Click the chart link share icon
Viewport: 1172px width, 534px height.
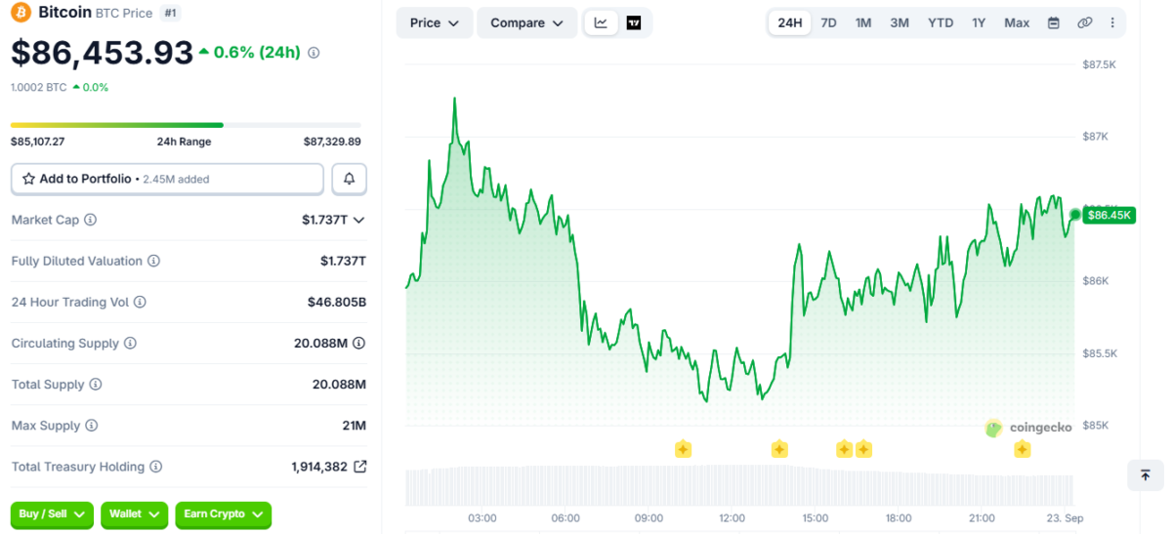1084,22
